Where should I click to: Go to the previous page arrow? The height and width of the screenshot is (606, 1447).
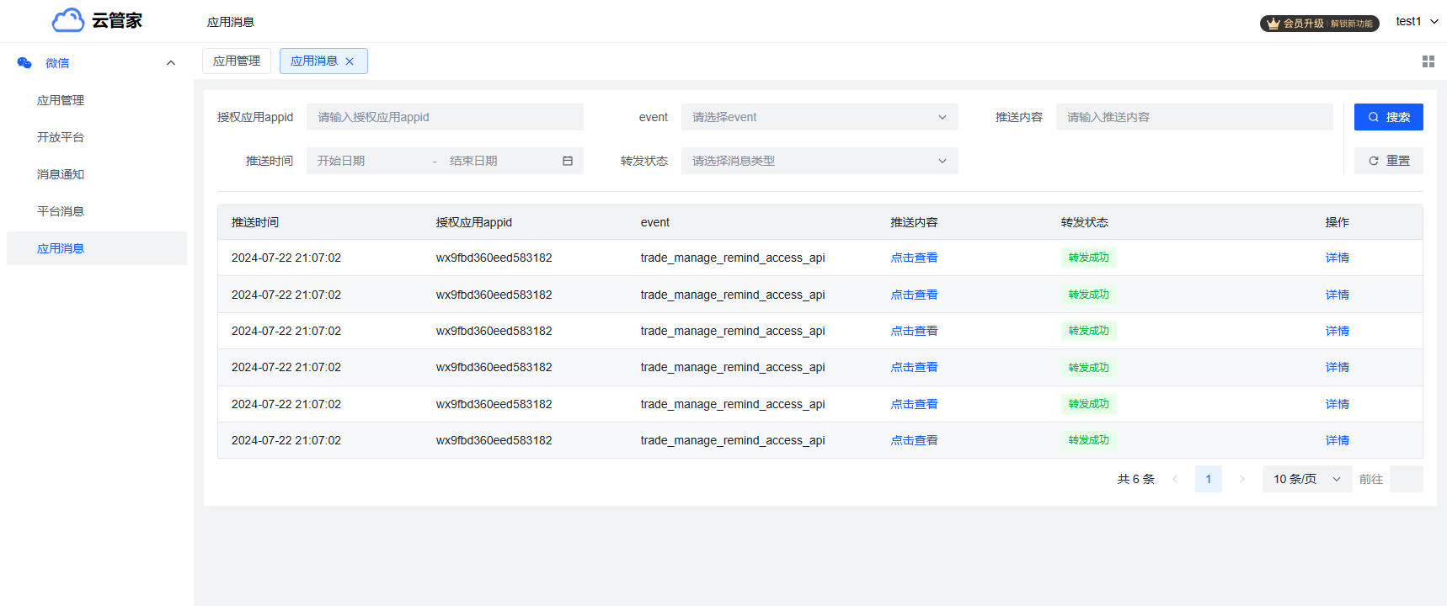[1175, 479]
